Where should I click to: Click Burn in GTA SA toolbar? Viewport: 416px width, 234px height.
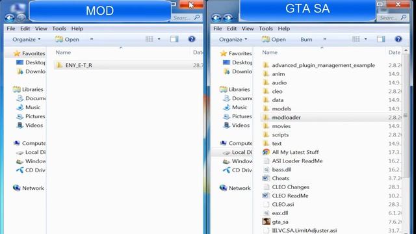click(x=306, y=39)
